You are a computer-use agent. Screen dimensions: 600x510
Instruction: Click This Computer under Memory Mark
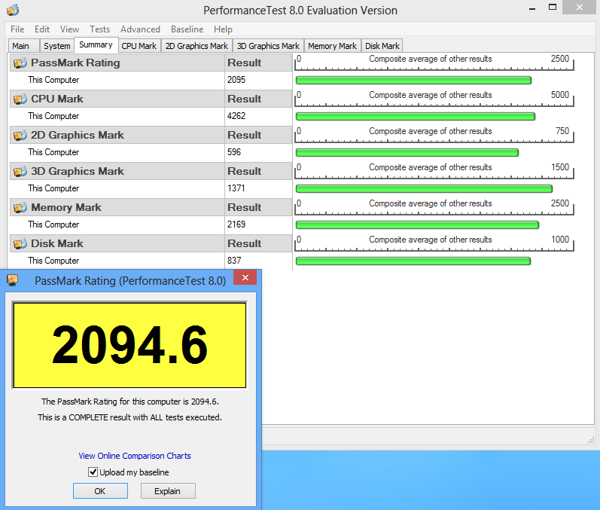pos(53,224)
